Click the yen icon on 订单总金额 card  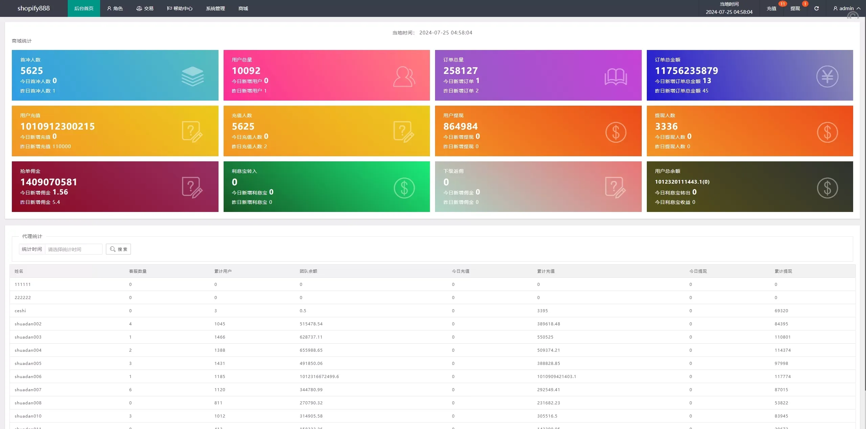[x=827, y=77]
